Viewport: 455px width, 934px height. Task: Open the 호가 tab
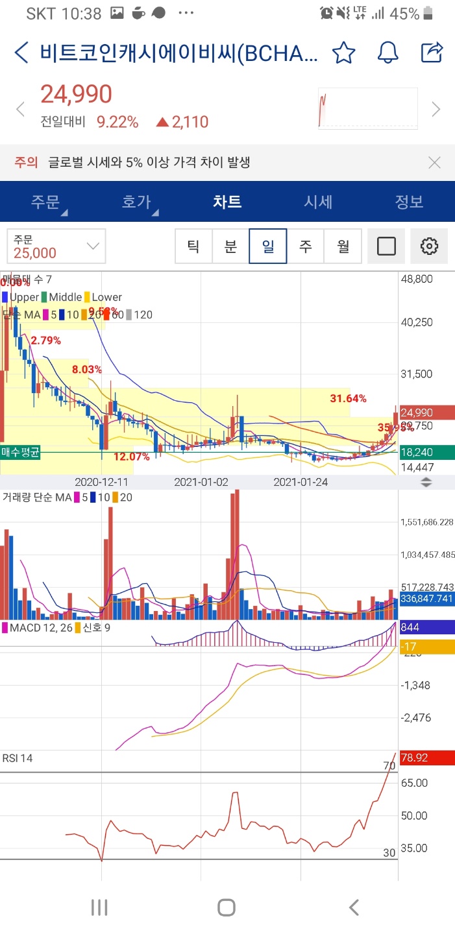[x=136, y=202]
